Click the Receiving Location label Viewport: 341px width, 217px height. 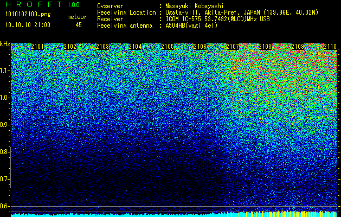(x=126, y=12)
